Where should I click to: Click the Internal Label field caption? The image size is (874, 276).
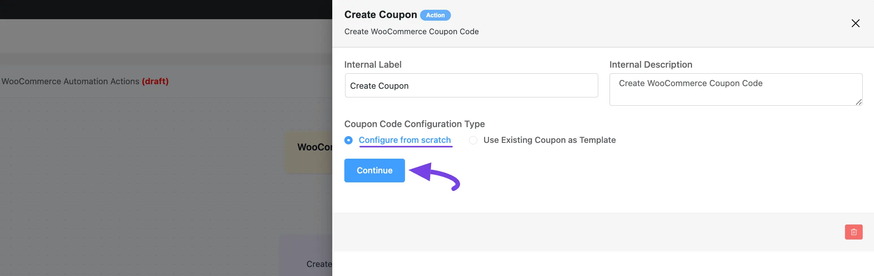click(x=373, y=65)
